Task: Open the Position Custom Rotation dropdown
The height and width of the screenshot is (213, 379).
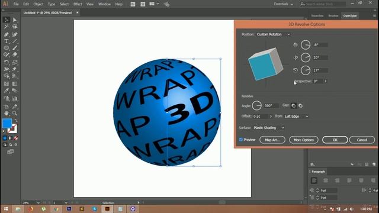Action: click(274, 34)
